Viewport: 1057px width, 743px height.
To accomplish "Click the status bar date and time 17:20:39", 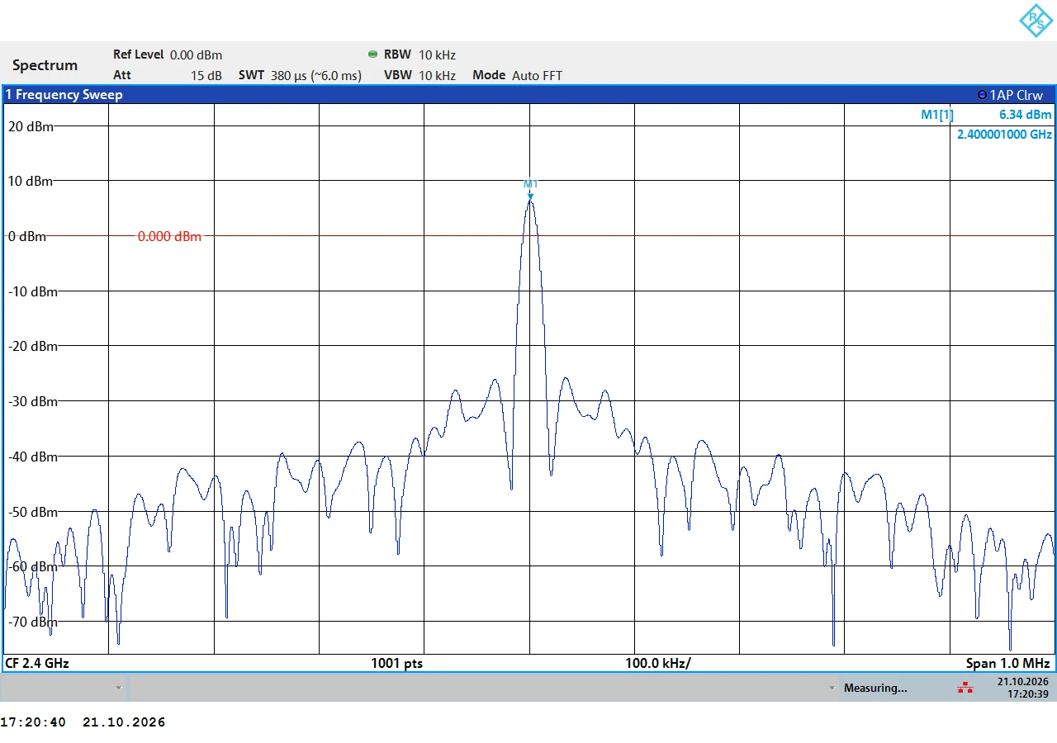I will coord(1022,688).
